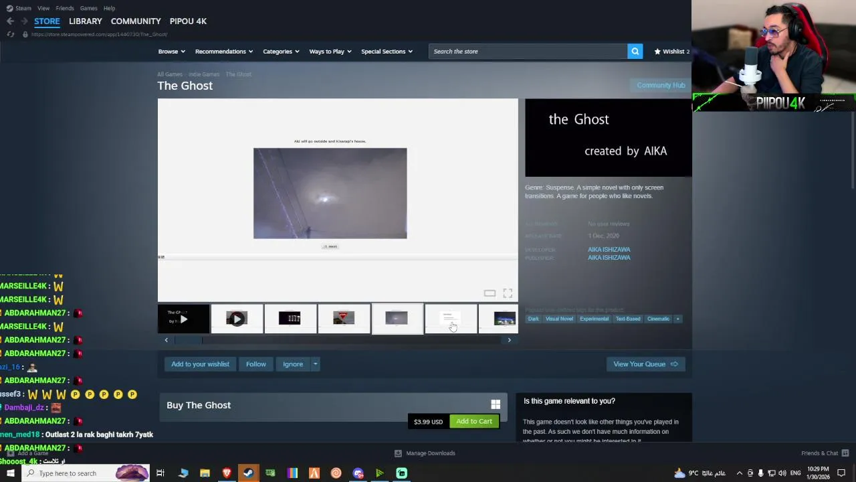Click the green Add to Cart button
Viewport: 856px width, 482px height.
point(474,421)
